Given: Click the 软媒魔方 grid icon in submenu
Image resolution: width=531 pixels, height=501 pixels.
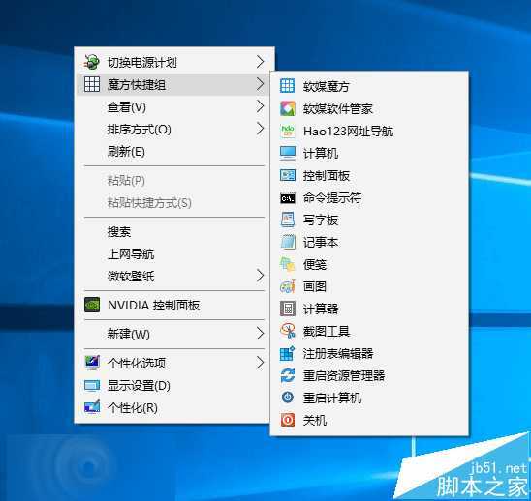Looking at the screenshot, I should pyautogui.click(x=287, y=86).
